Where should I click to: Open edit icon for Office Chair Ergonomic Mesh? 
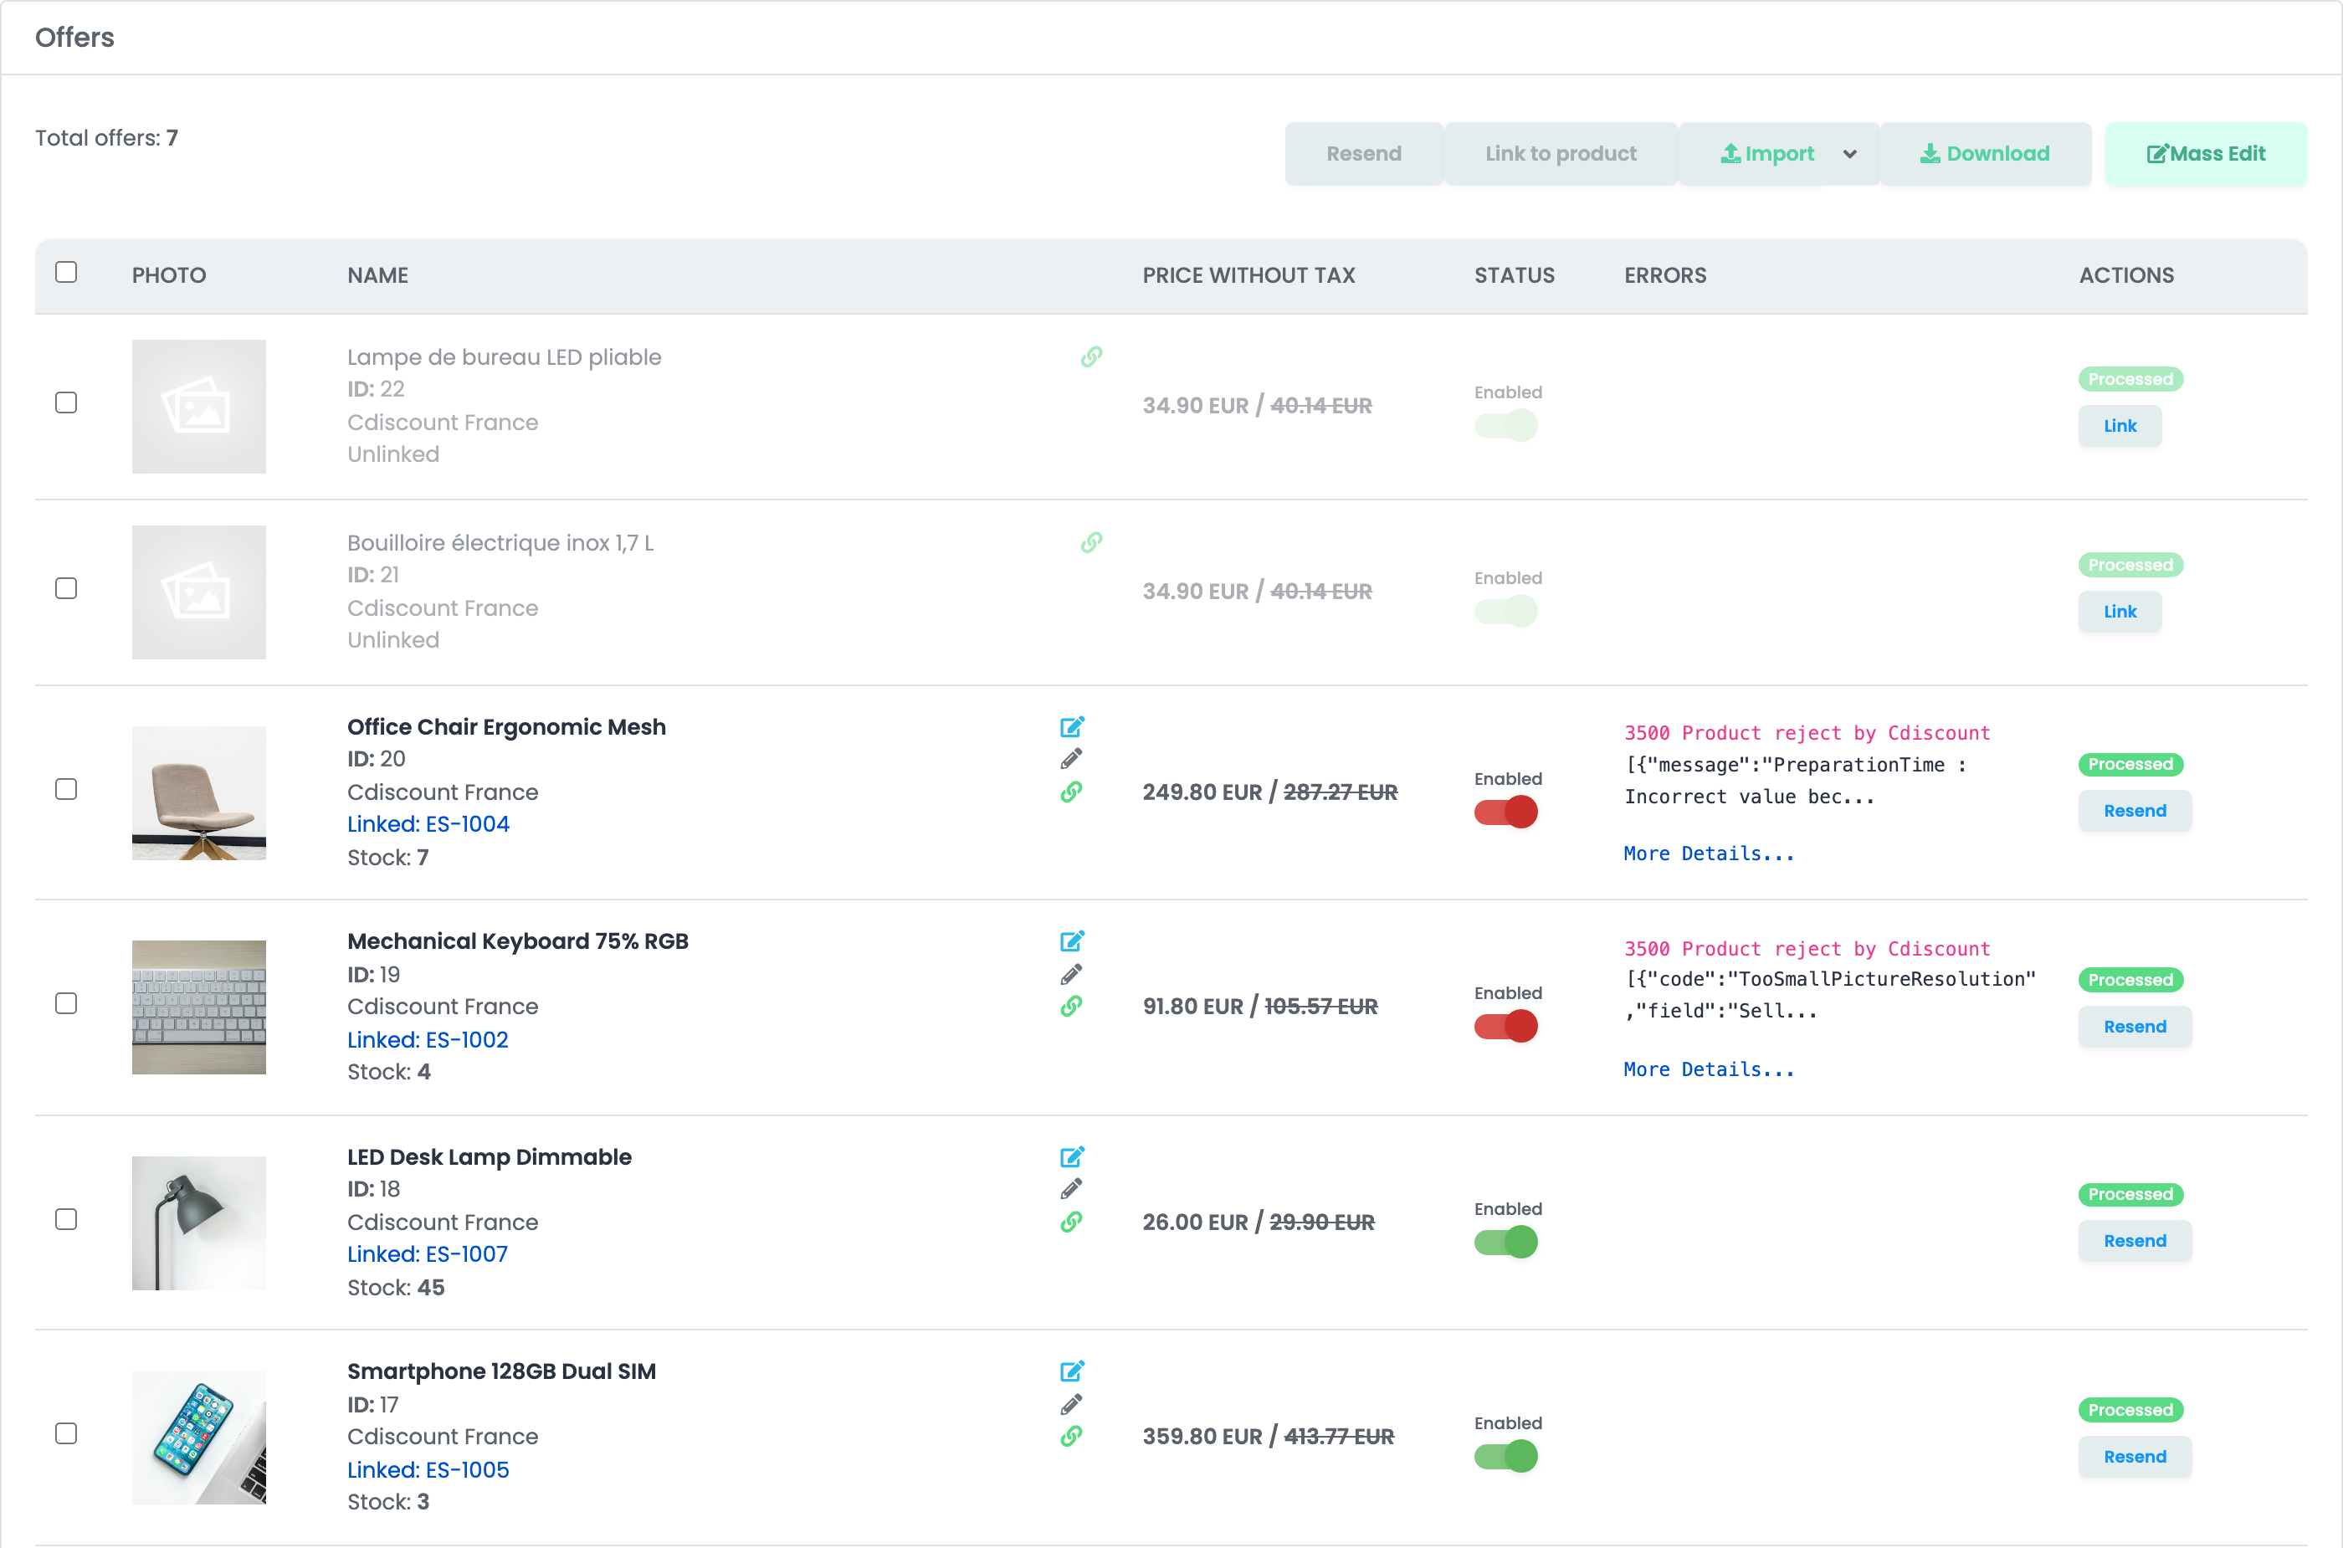coord(1072,726)
